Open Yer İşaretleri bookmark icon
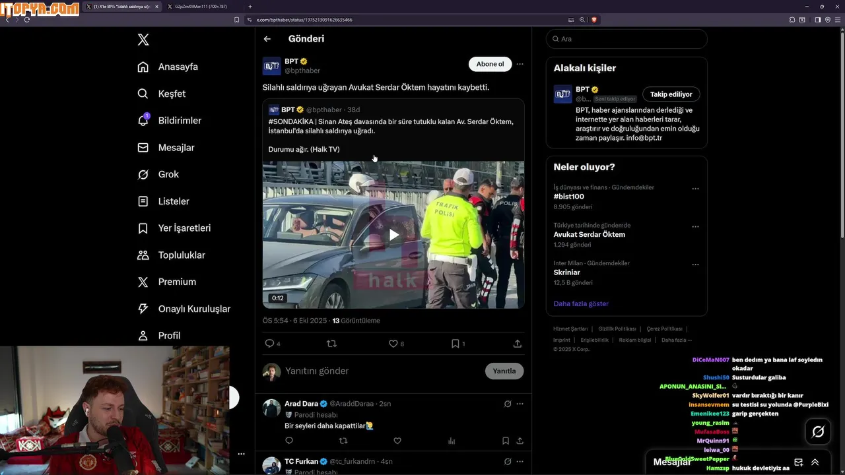 pos(143,228)
